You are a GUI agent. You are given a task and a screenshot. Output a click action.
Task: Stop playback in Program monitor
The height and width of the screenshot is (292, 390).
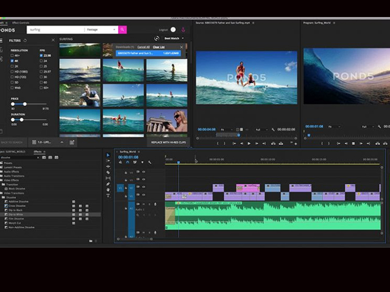click(x=353, y=144)
